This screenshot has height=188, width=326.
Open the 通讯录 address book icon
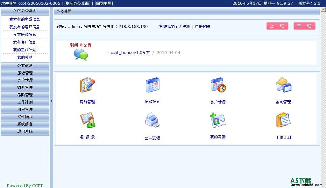coord(88,120)
